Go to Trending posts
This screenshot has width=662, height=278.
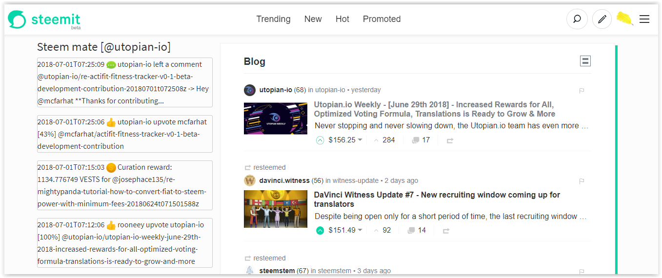[273, 19]
